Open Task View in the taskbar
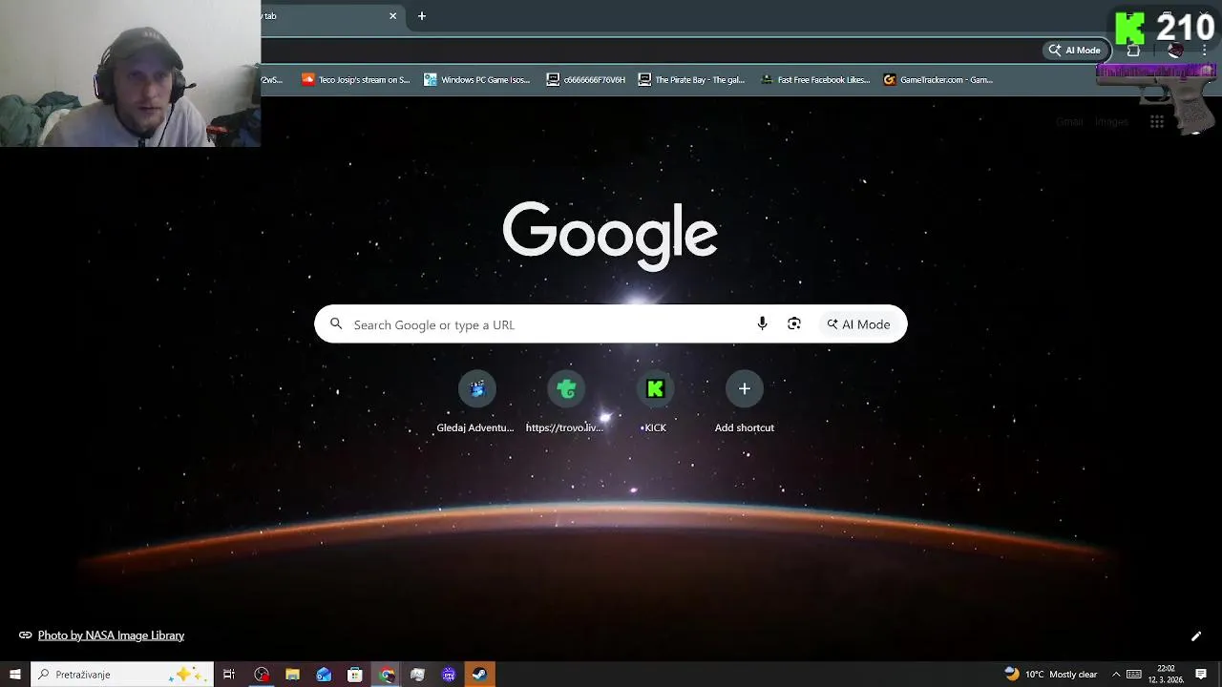This screenshot has width=1222, height=687. pyautogui.click(x=229, y=675)
